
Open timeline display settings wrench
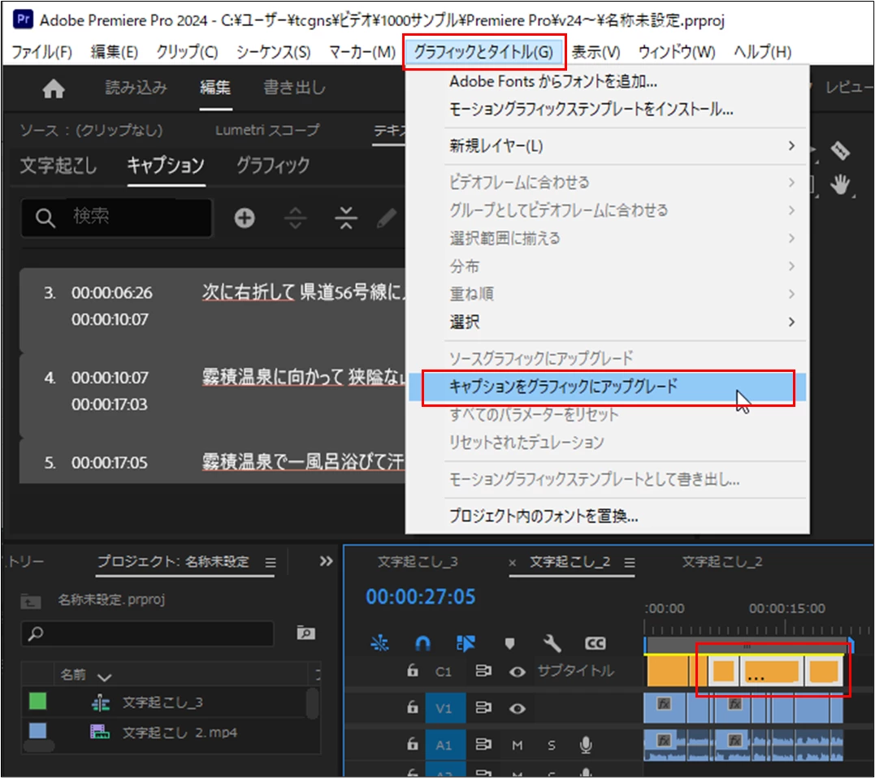pyautogui.click(x=552, y=643)
